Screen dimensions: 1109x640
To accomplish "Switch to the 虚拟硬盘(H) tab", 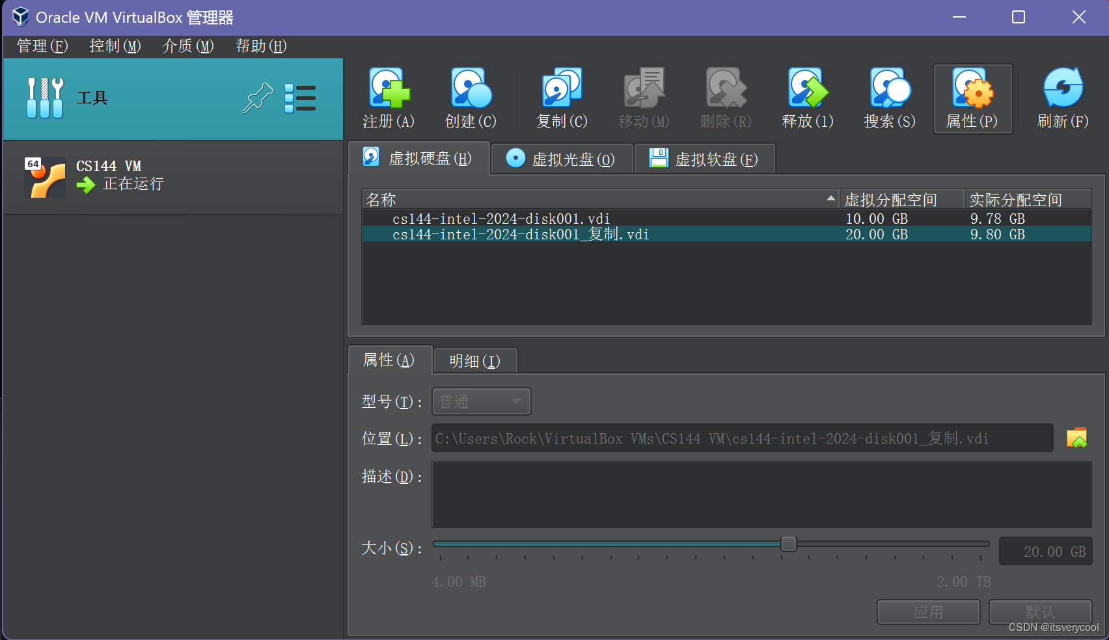I will (x=418, y=159).
